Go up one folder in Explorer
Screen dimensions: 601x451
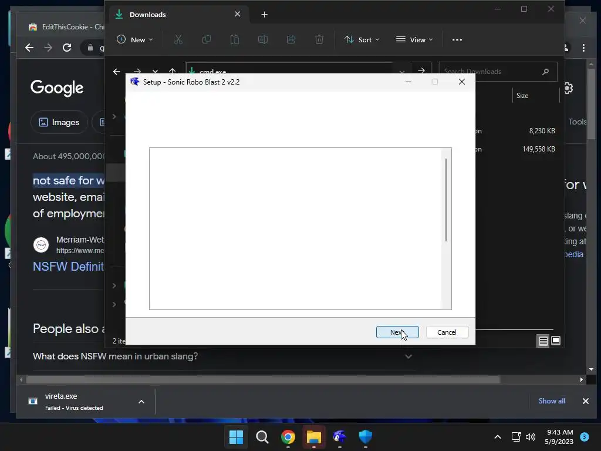click(173, 71)
